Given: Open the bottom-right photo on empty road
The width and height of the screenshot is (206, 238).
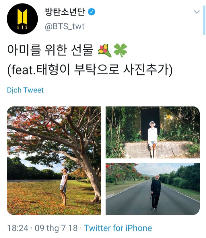Looking at the screenshot, I should 153,189.
